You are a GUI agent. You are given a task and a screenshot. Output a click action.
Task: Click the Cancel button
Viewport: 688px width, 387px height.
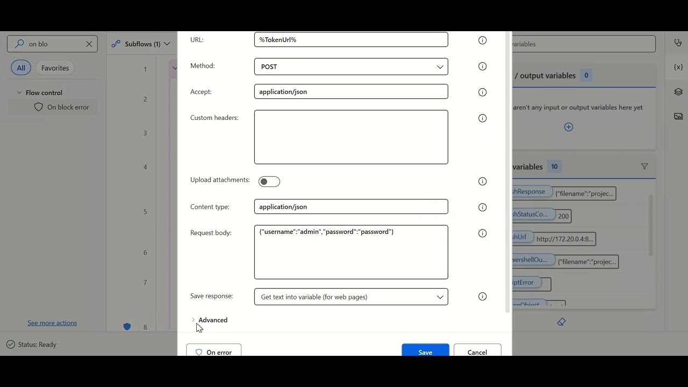[x=477, y=351]
